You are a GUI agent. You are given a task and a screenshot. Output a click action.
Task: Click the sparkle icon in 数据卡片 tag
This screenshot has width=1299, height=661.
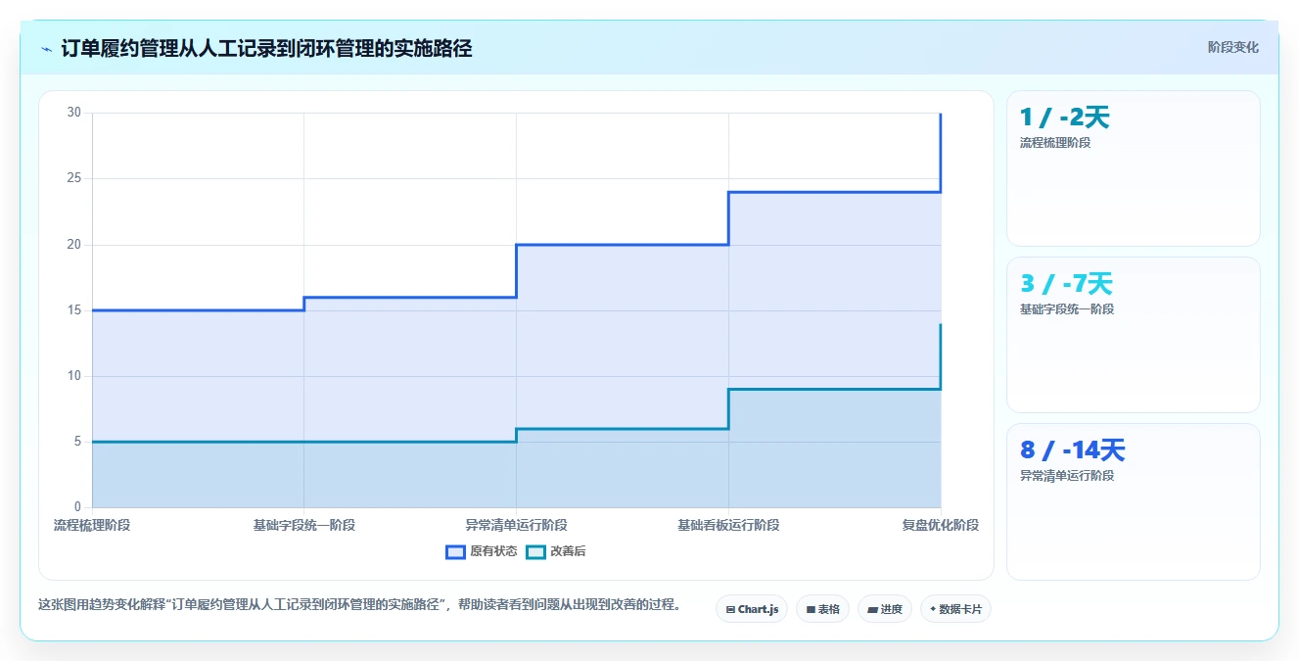point(933,609)
